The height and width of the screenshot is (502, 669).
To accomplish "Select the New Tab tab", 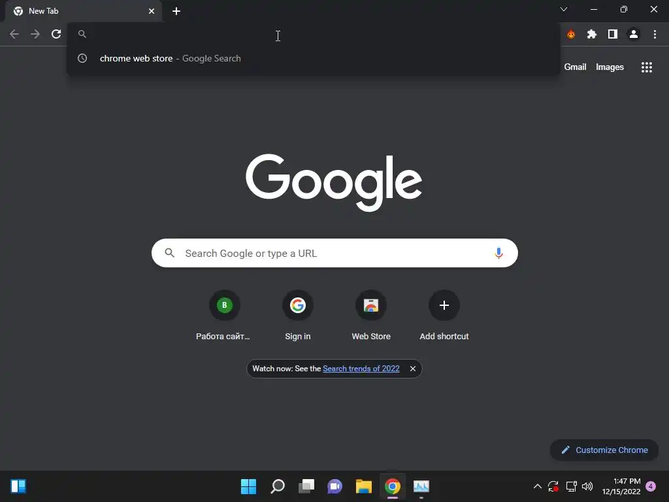I will pos(83,11).
